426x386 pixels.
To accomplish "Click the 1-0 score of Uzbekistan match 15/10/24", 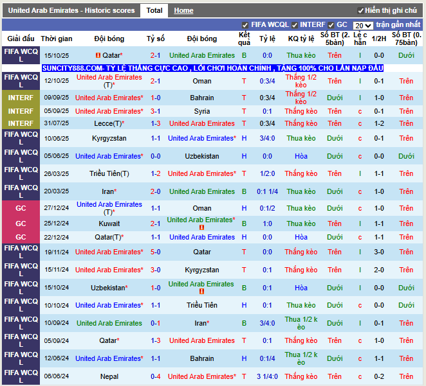I will 155,288.
